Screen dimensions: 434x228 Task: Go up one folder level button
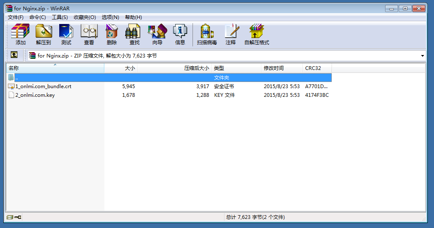pos(14,55)
